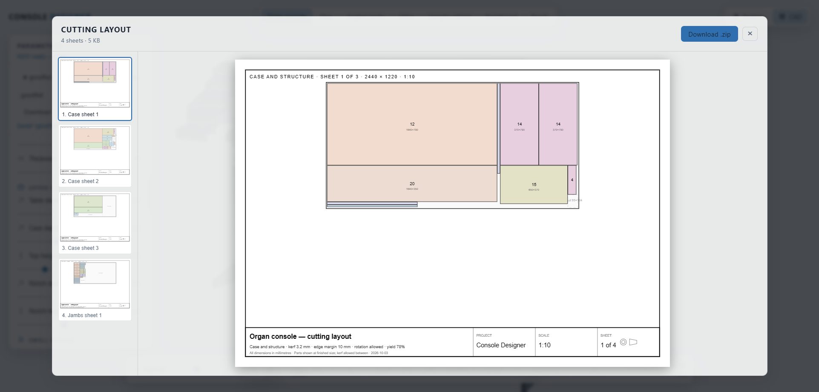Show the '3. Case sheet 3' thumbnail
819x392 pixels.
[95, 223]
